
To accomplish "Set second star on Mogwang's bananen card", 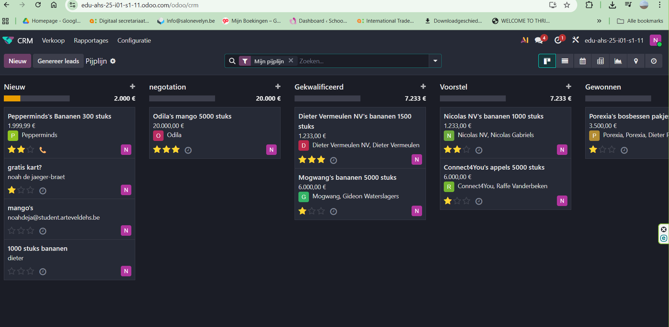I will click(312, 211).
